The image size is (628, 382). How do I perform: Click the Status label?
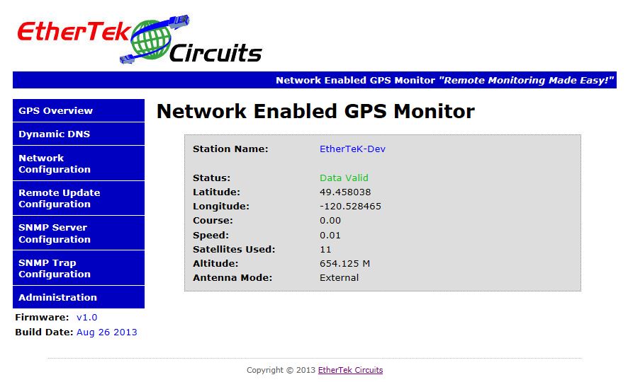click(x=211, y=178)
